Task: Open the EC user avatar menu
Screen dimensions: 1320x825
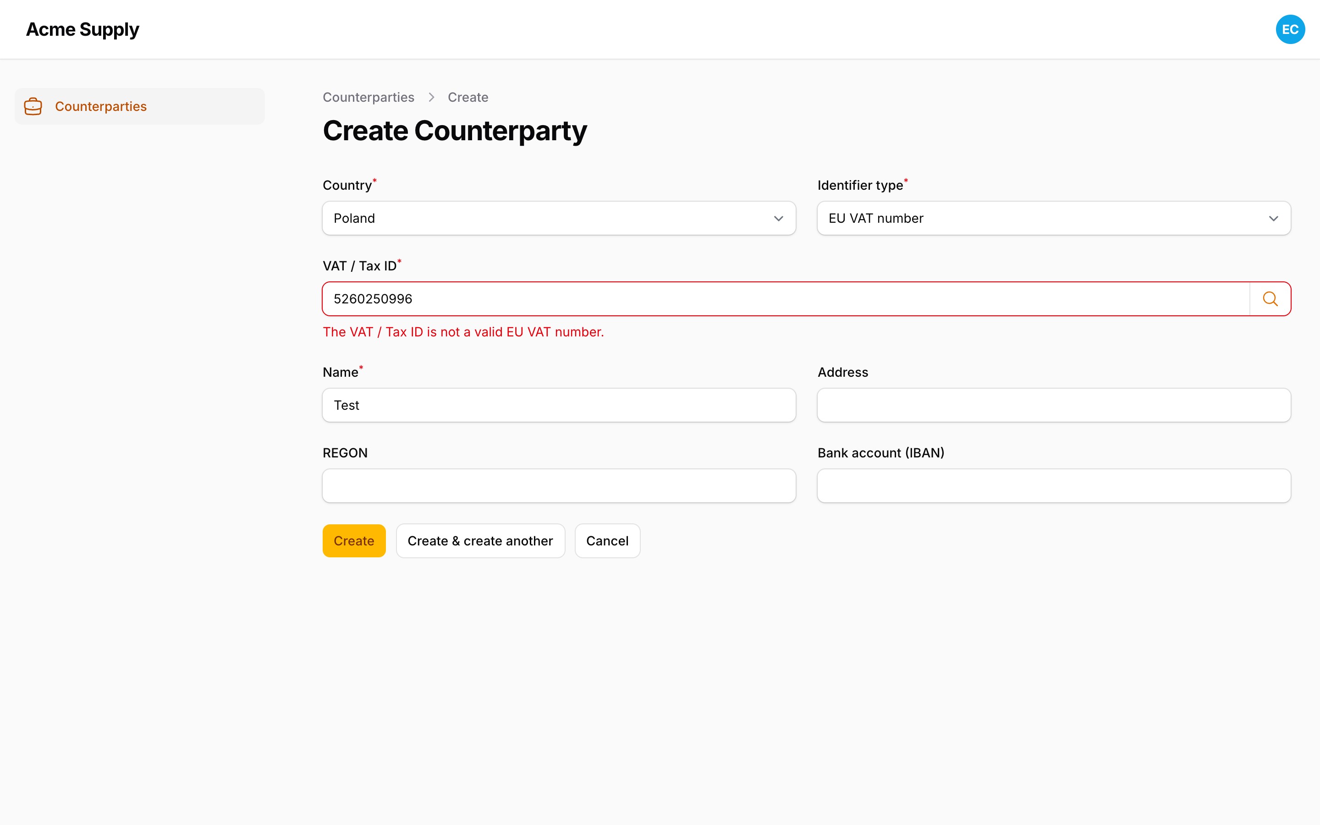Action: [1290, 29]
